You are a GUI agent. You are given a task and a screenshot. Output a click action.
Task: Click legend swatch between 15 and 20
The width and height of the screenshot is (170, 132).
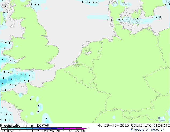(x=42, y=128)
